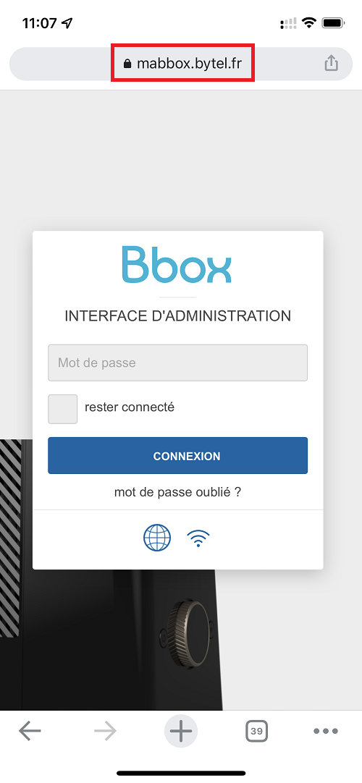Select the blue Wi-Fi icon below login form

pos(198,539)
